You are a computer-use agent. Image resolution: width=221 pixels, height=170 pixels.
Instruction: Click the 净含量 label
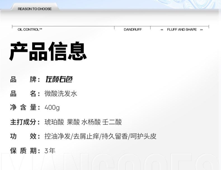[x=25, y=108]
